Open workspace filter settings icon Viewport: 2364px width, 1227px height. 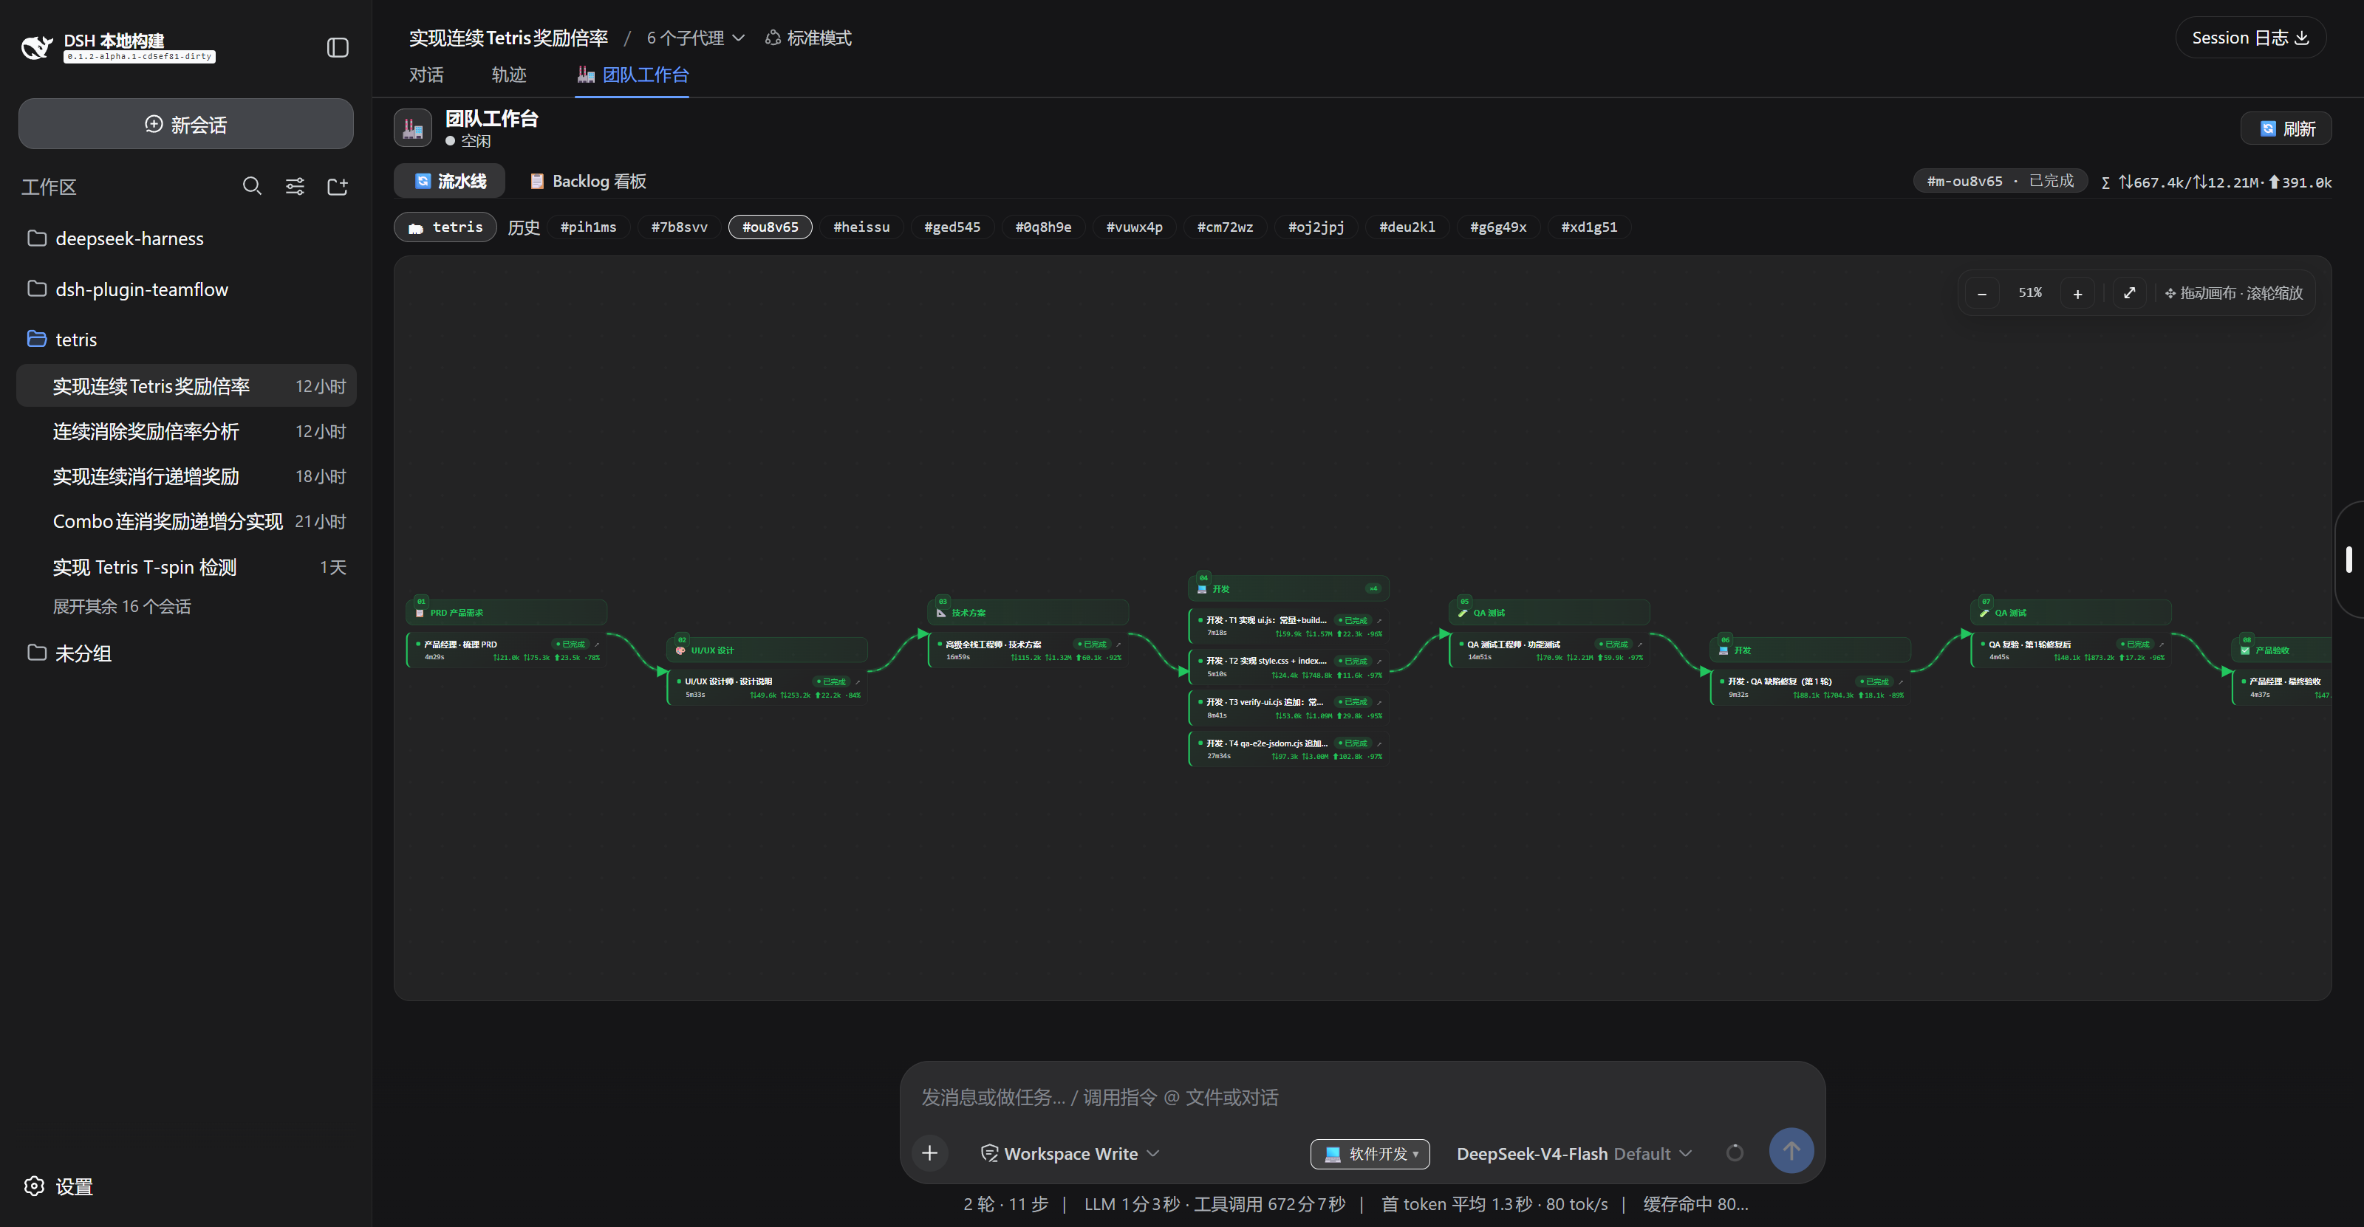(295, 186)
